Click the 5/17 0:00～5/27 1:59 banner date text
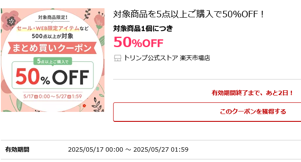301x162 pixels. click(53, 96)
